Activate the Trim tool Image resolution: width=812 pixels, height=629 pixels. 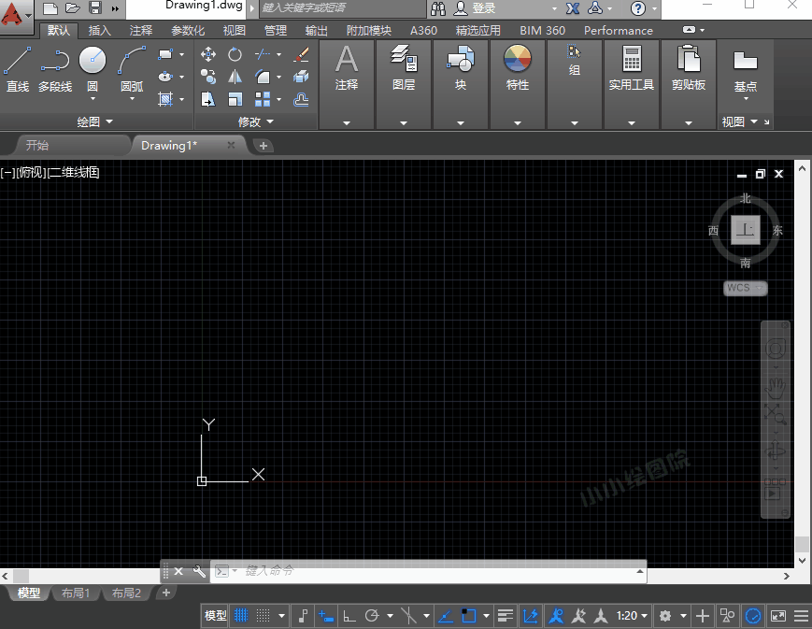click(x=263, y=54)
